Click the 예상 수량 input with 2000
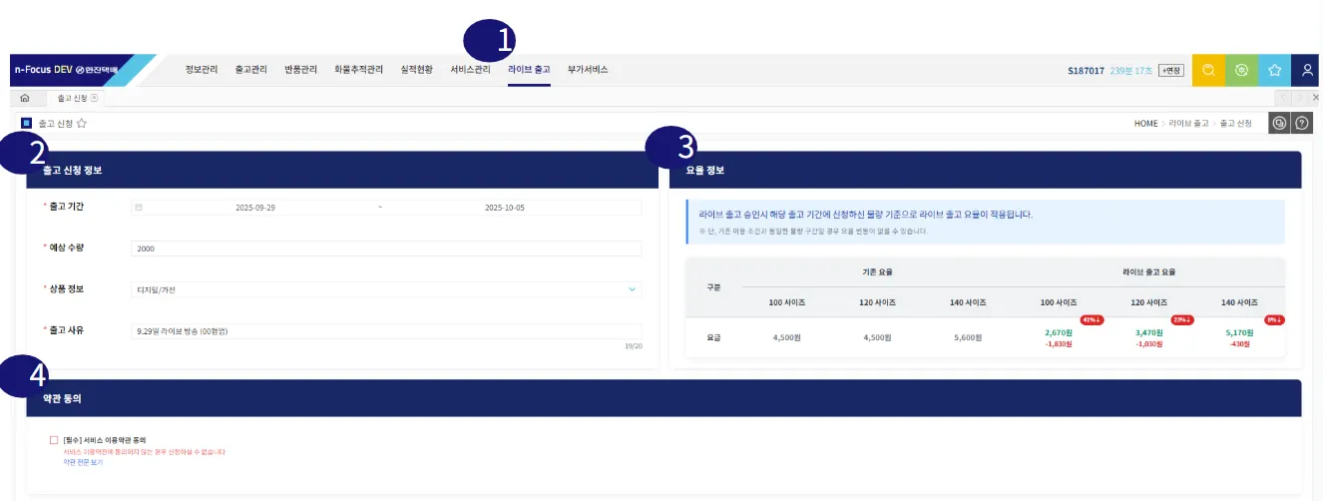1323x501 pixels. 386,249
